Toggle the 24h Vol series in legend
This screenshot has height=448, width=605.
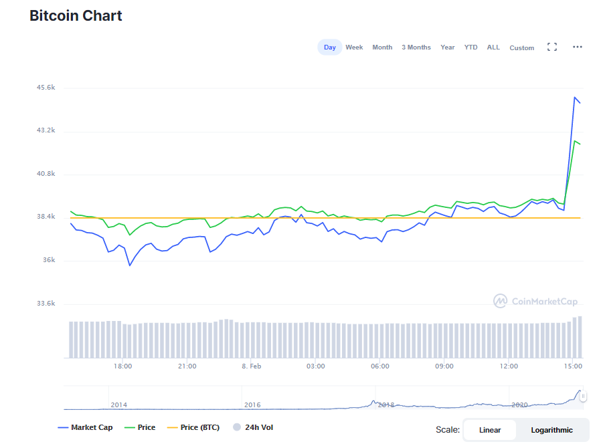coord(253,427)
